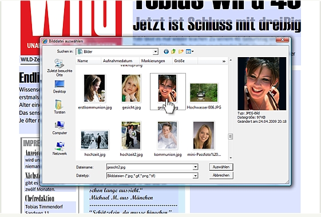Select the gesicht.jpg thumbnail
The height and width of the screenshot is (217, 321).
tap(131, 89)
